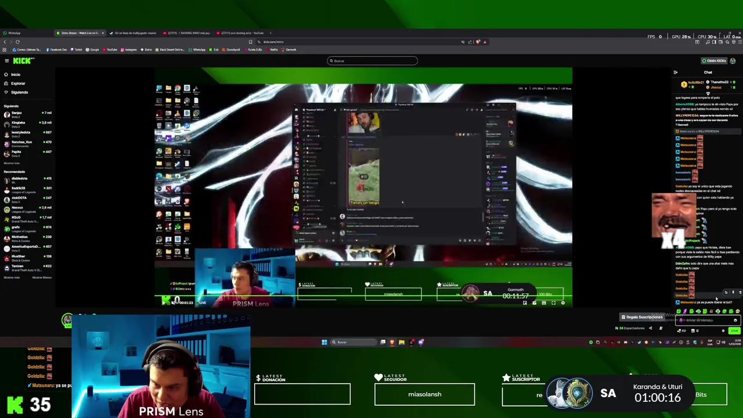Open chat settings gear icon
The height and width of the screenshot is (418, 743).
723,331
